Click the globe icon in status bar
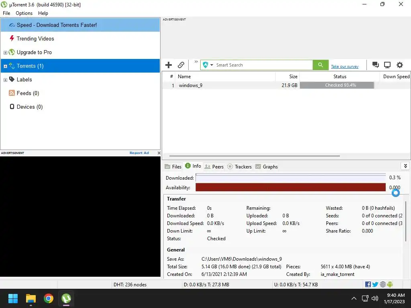This screenshot has width=411, height=308. point(383,284)
